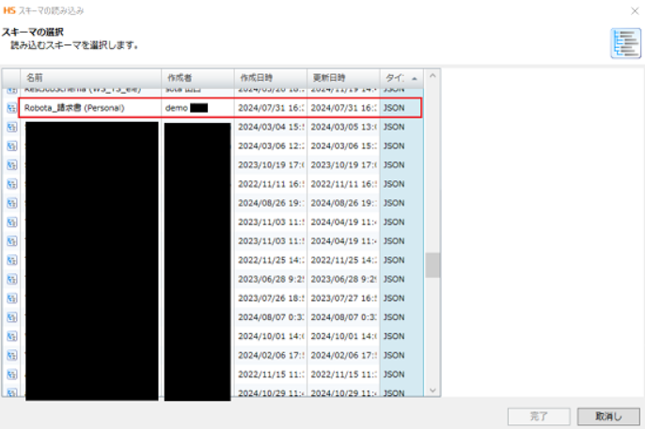645x429 pixels.
Task: Click JSON type cell in the 2023/06/28 row
Action: [x=401, y=279]
